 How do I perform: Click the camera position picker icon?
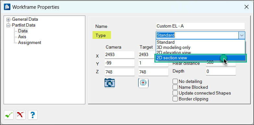[110, 83]
